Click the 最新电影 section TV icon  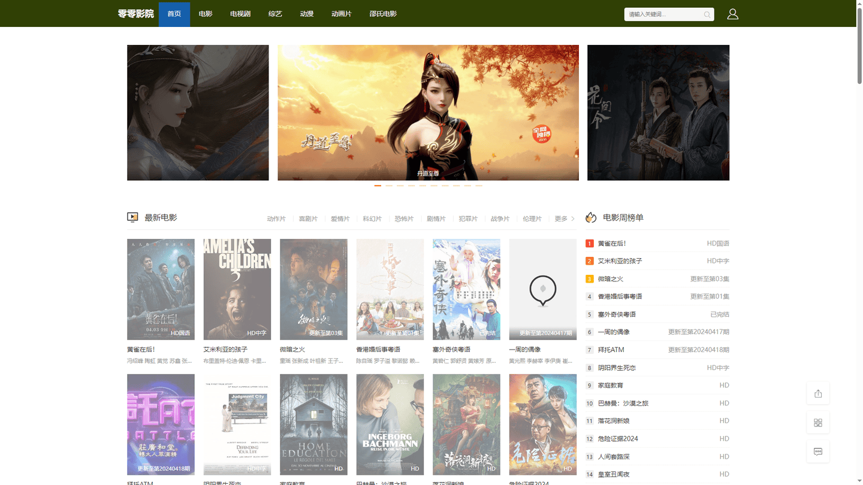tap(132, 217)
